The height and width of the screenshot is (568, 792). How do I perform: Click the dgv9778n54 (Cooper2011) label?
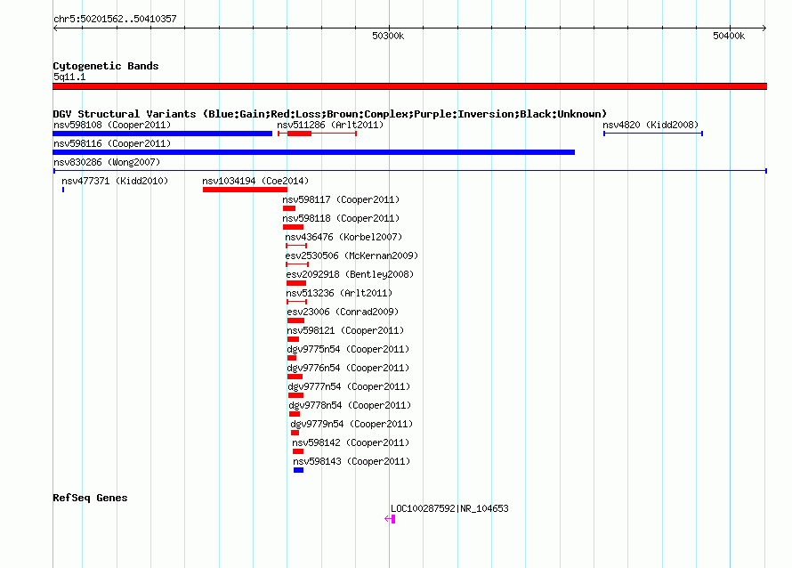(x=350, y=405)
